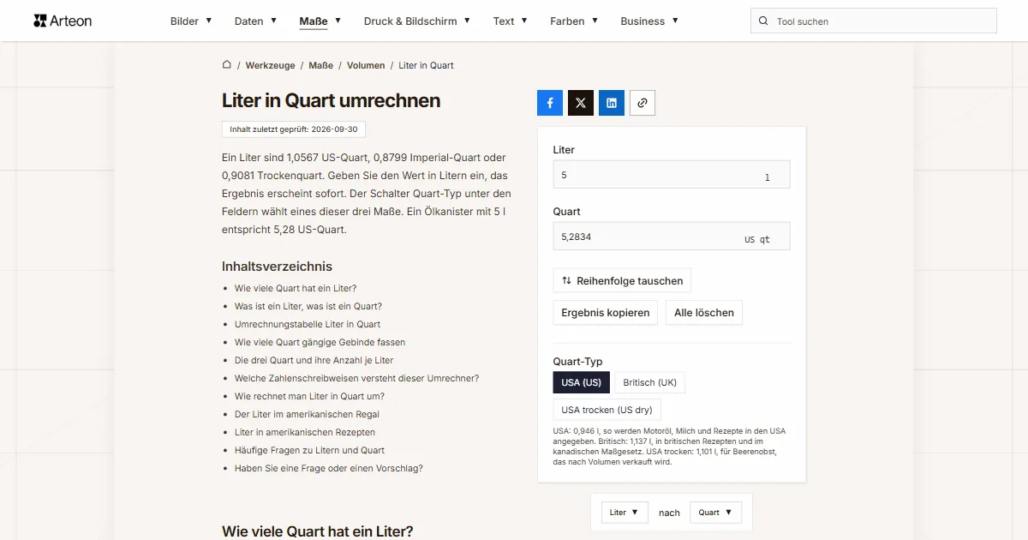Open the Werkzeuge breadcrumb
This screenshot has height=540, width=1028.
point(270,65)
